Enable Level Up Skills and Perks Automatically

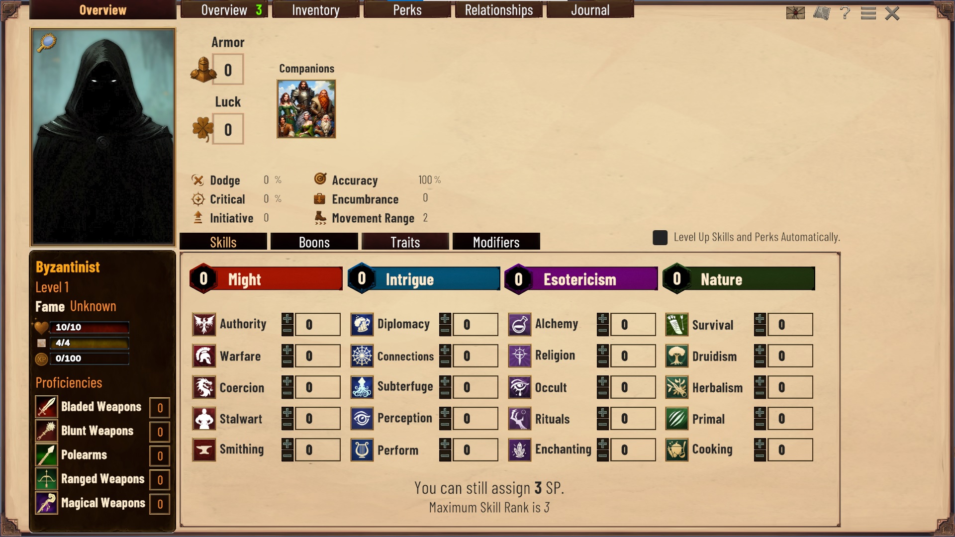click(x=660, y=238)
